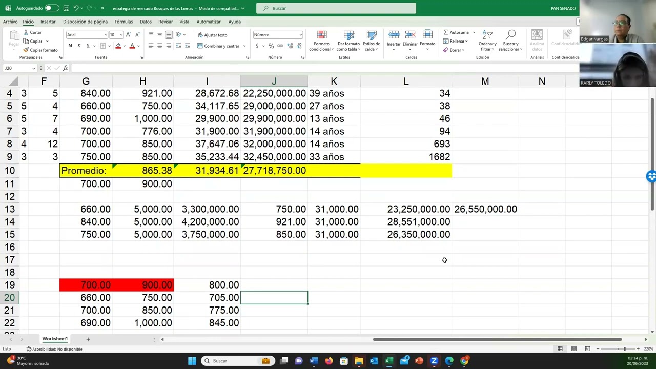Image resolution: width=656 pixels, height=369 pixels.
Task: Click the Undo arrow icon
Action: (x=76, y=8)
